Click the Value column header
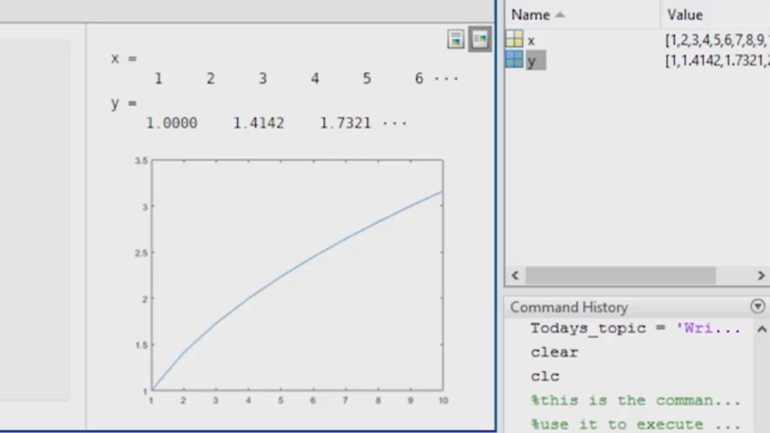The width and height of the screenshot is (770, 433). (x=685, y=15)
